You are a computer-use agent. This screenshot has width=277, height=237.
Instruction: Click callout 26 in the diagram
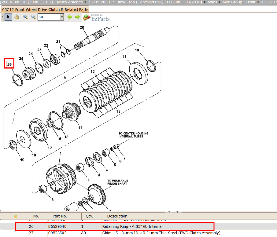pos(9,64)
